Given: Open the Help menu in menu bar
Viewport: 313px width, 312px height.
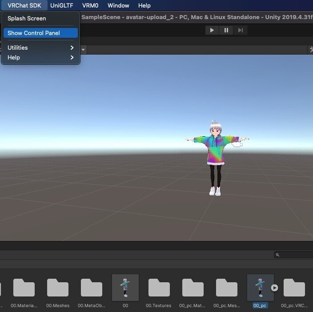Looking at the screenshot, I should tap(144, 5).
